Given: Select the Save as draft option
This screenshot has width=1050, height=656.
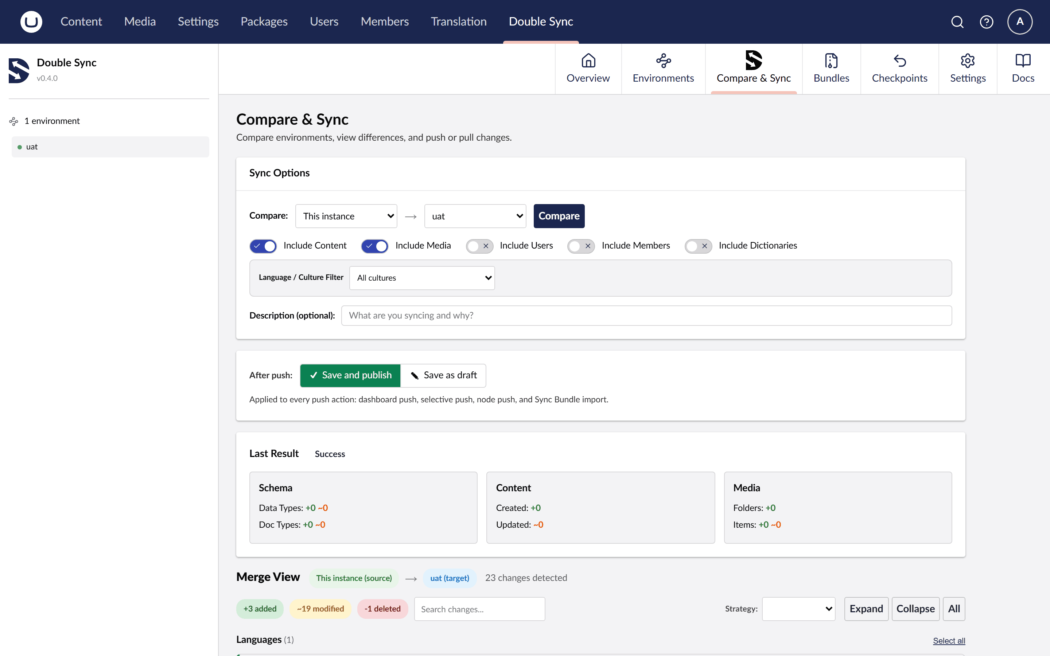Looking at the screenshot, I should click(x=443, y=375).
